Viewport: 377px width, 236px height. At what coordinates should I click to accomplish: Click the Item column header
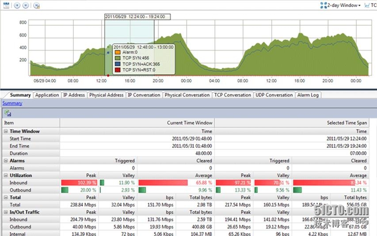pyautogui.click(x=31, y=123)
